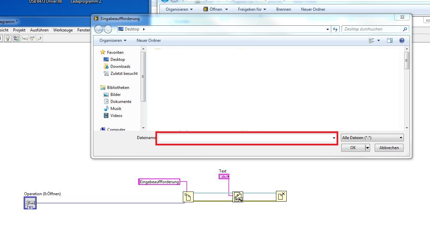This screenshot has width=430, height=234.
Task: Expand the address bar history dropdown
Action: pos(328,29)
